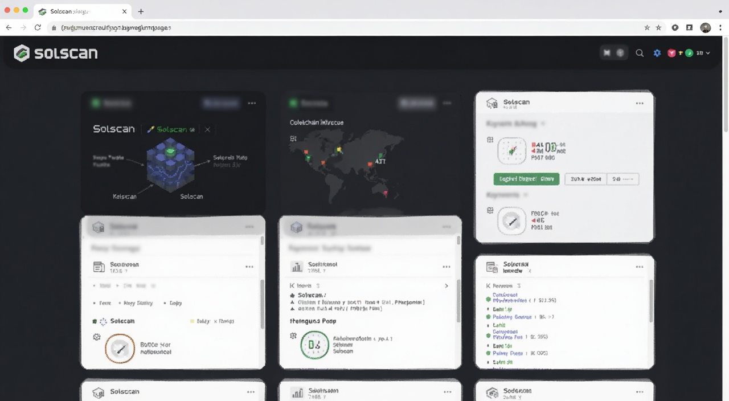The height and width of the screenshot is (401, 729).
Task: Open the three-dot menu on the top-right Solscan card
Action: [640, 103]
